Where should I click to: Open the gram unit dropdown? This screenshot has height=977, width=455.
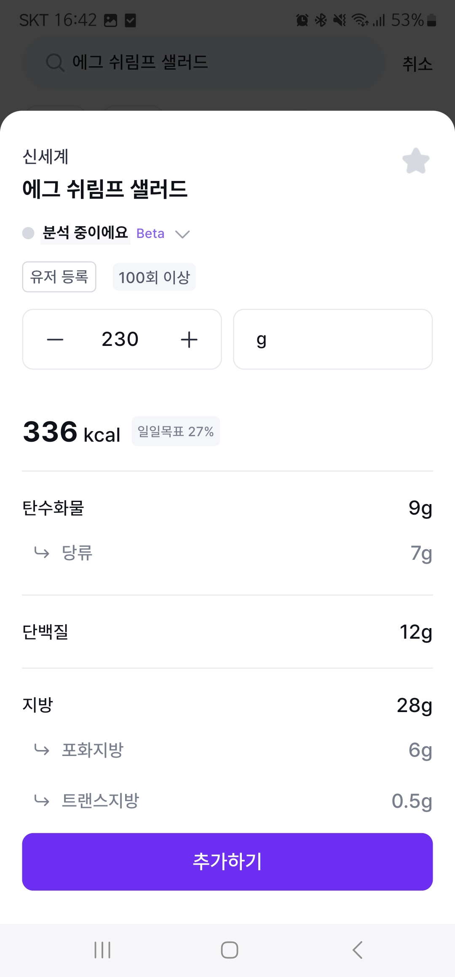333,340
